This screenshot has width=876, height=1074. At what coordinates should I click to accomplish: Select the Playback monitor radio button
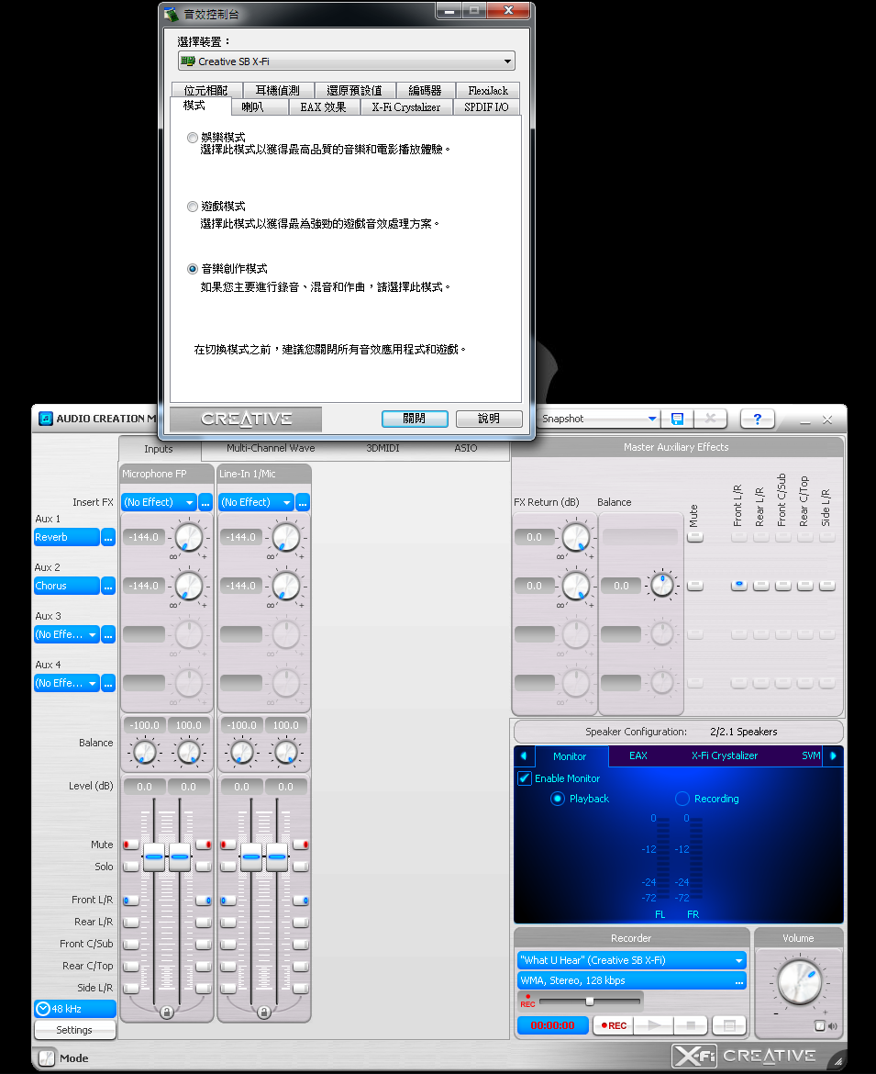tap(558, 799)
